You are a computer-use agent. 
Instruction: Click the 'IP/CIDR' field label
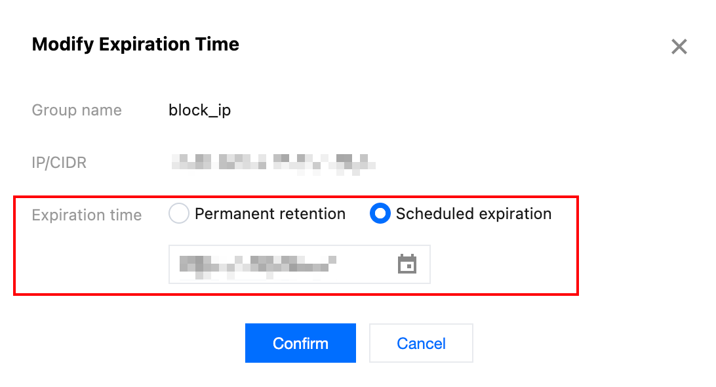(x=59, y=163)
